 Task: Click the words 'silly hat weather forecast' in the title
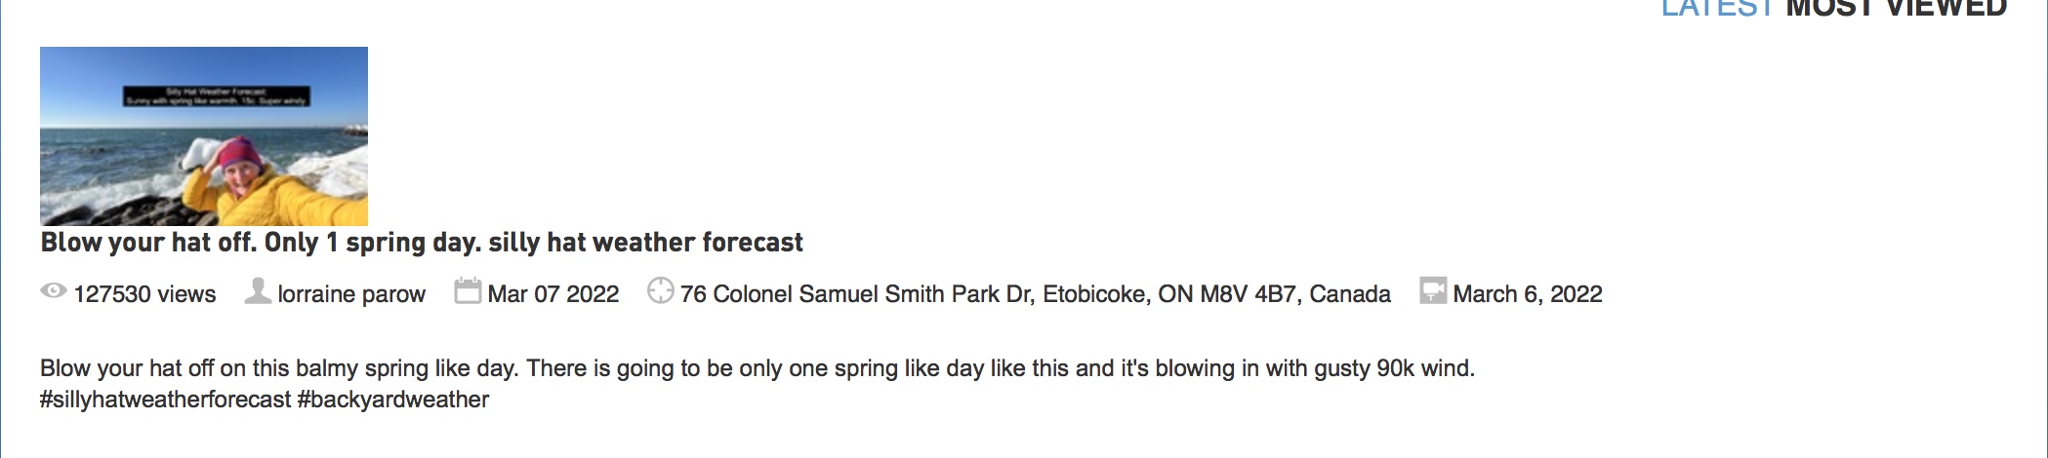[x=645, y=243]
